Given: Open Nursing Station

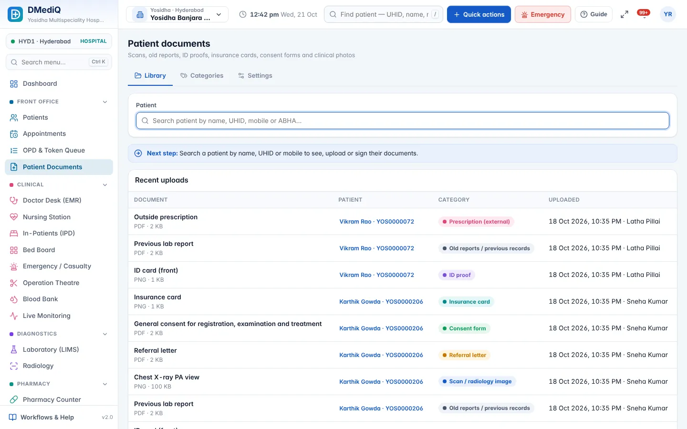Looking at the screenshot, I should pyautogui.click(x=59, y=217).
